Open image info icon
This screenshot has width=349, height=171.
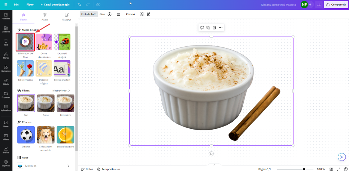[109, 14]
